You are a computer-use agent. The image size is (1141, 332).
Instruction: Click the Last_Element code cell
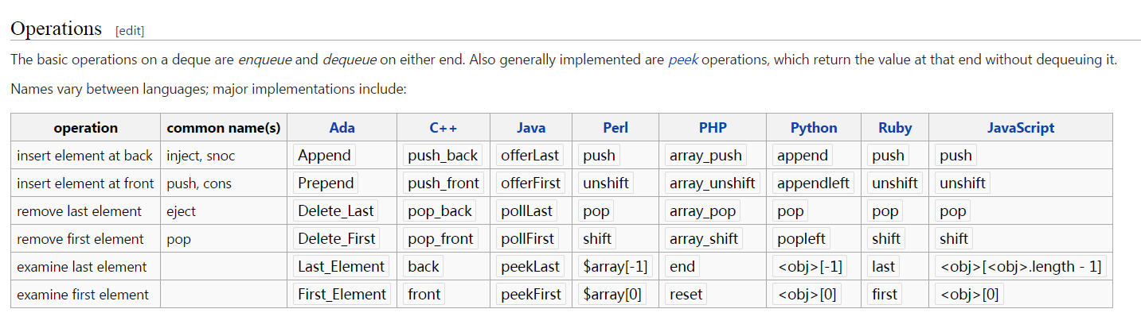pyautogui.click(x=341, y=266)
